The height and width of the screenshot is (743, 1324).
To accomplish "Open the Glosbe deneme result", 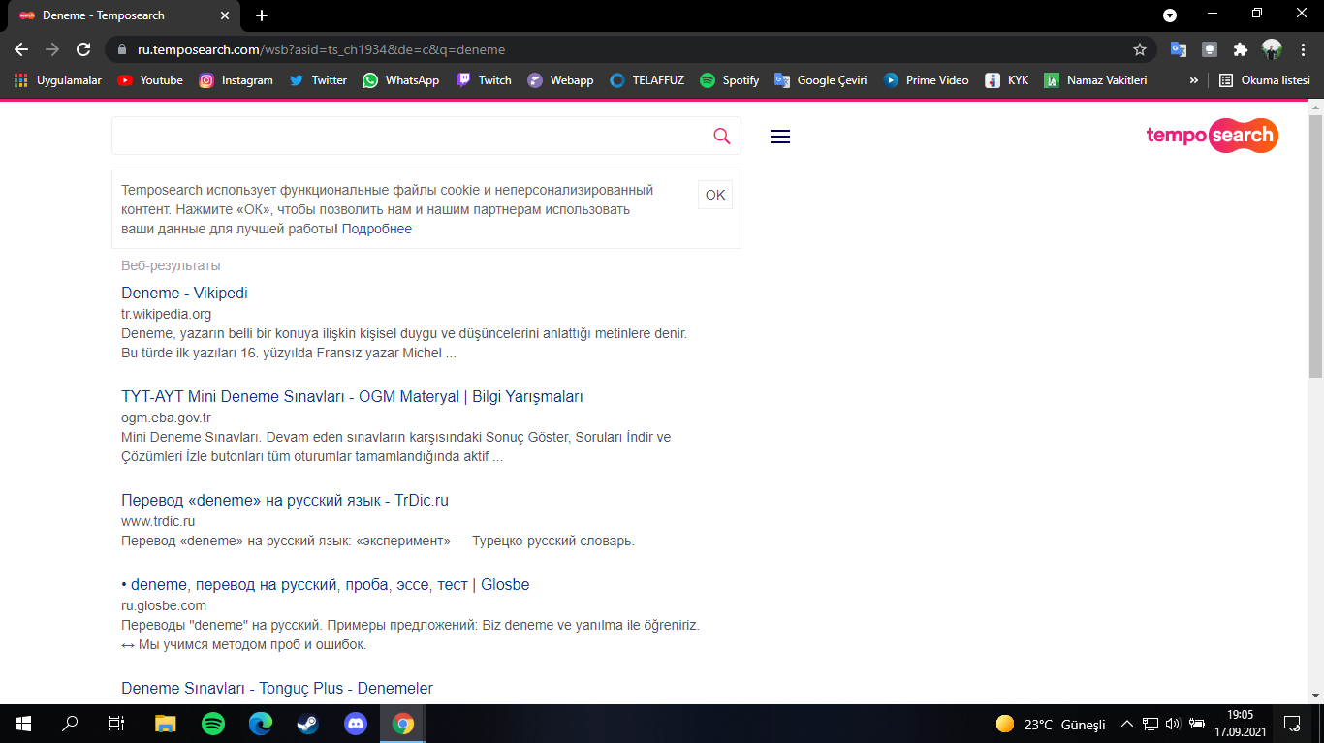I will tap(326, 584).
